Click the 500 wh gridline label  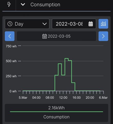pyautogui.click(x=11, y=61)
